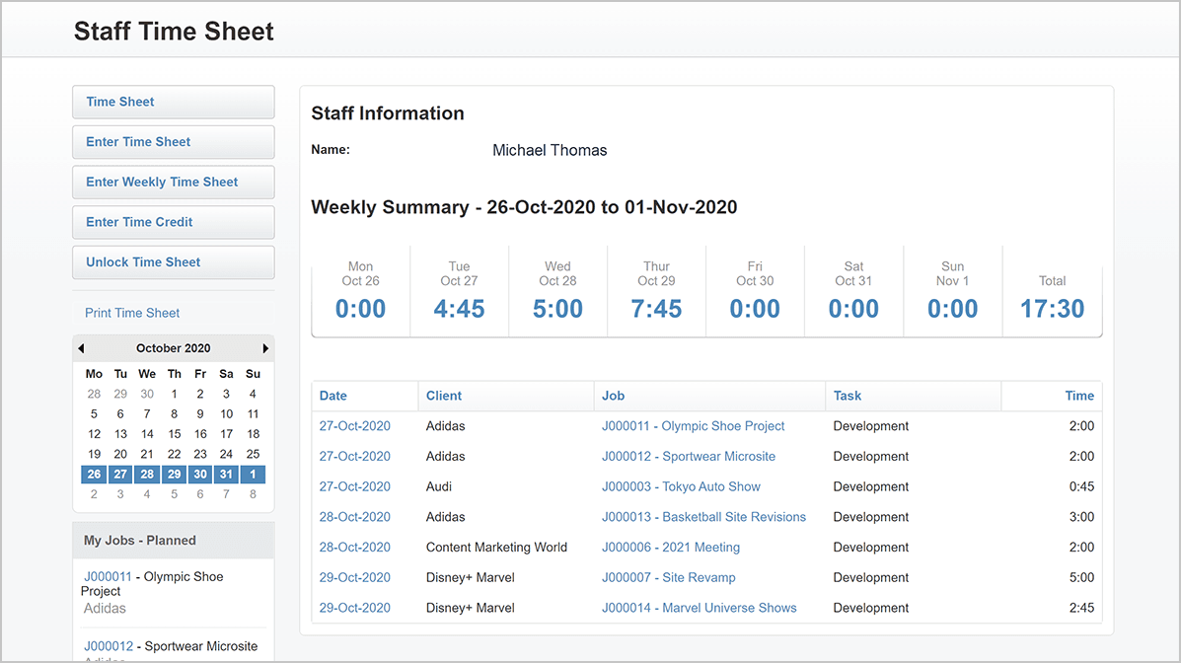Open Enter Time Sheet page
Image resolution: width=1181 pixels, height=663 pixels.
tap(174, 142)
